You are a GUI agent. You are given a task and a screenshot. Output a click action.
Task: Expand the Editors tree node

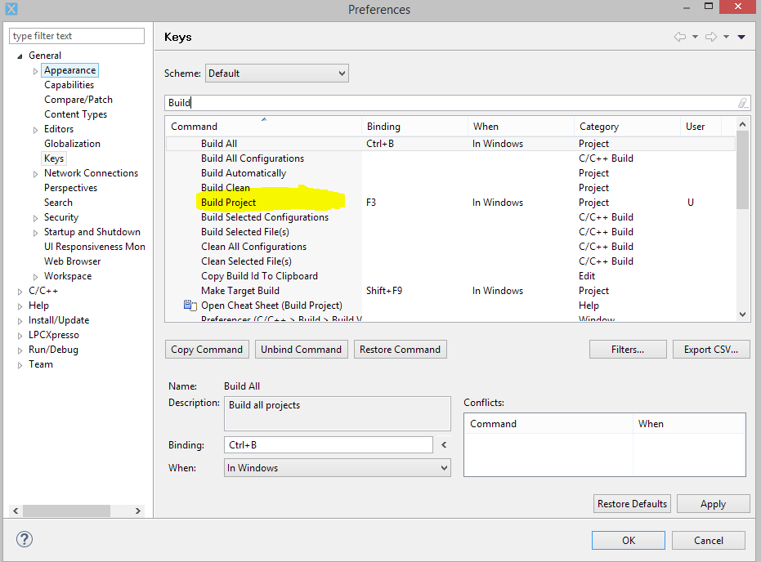tap(35, 130)
